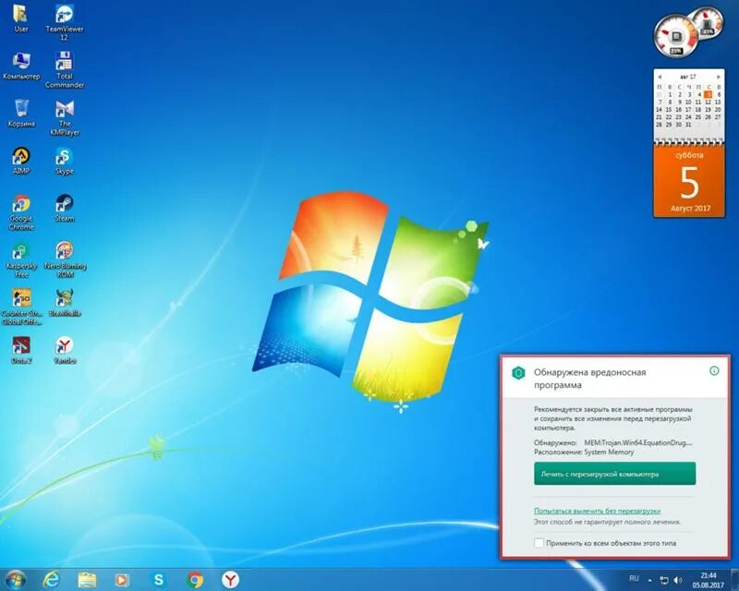The image size is (739, 591).
Task: Select the Steam desktop shortcut
Action: click(64, 208)
